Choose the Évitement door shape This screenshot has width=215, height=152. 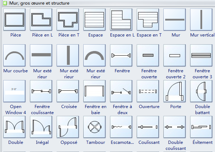coord(201,127)
